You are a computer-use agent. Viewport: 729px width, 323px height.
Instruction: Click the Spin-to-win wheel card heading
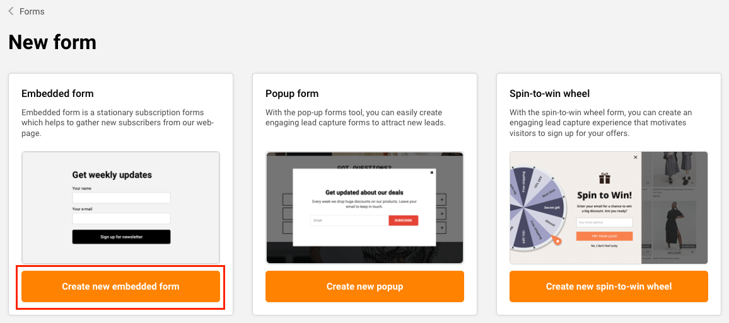549,94
